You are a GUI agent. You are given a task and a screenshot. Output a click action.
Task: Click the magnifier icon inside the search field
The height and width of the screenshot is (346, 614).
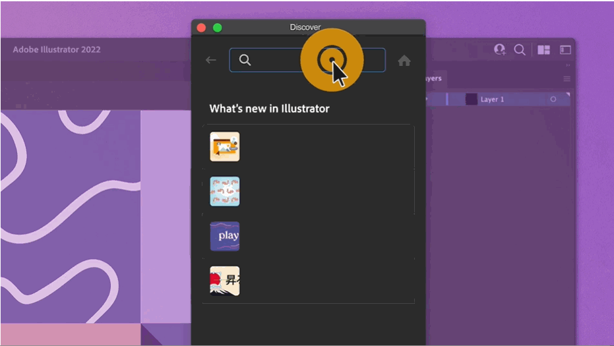point(245,60)
